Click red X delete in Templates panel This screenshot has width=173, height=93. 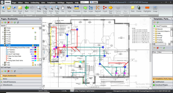[158, 48]
